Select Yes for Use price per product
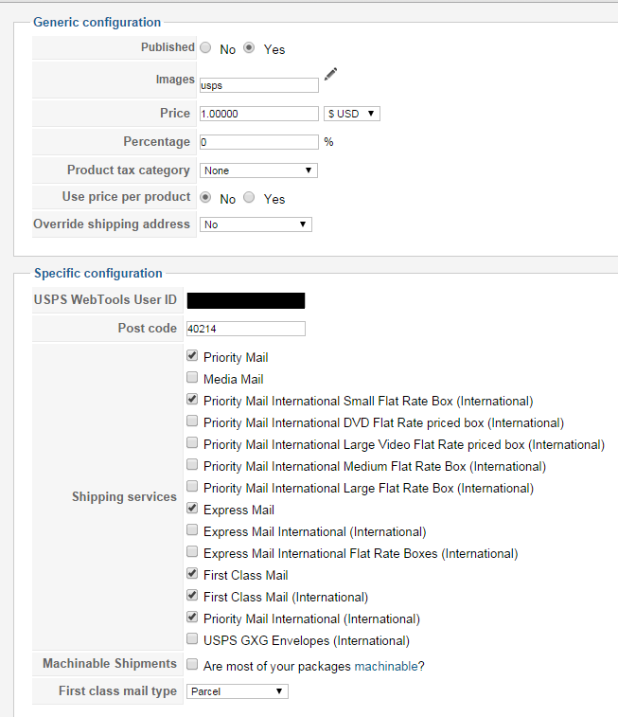 pos(249,198)
